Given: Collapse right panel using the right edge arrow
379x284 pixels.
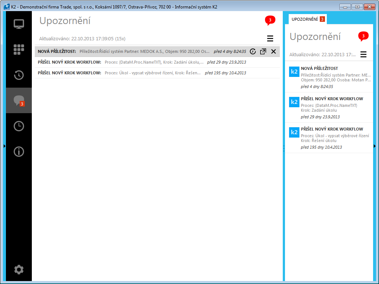Looking at the screenshot, I should pos(375,146).
